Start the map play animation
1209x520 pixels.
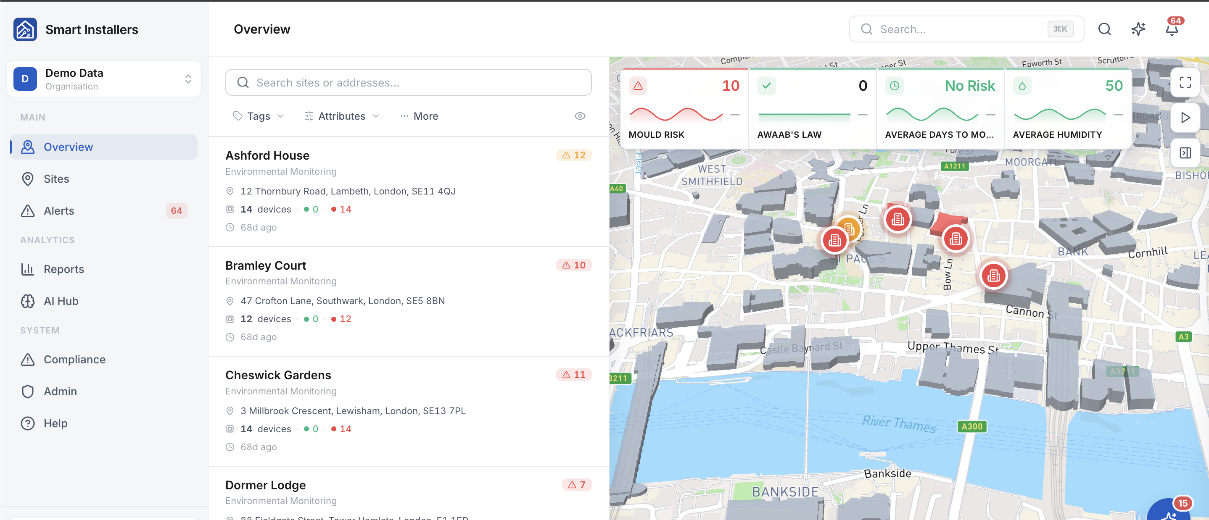click(1185, 118)
